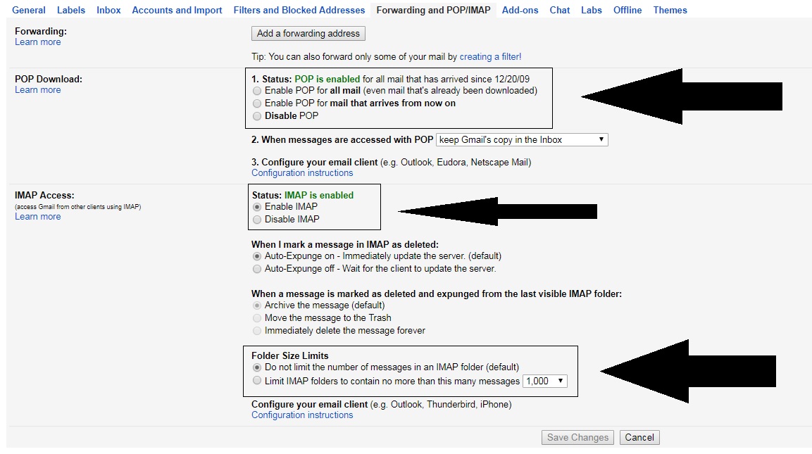Open the Labels settings tab
812x454 pixels.
71,10
